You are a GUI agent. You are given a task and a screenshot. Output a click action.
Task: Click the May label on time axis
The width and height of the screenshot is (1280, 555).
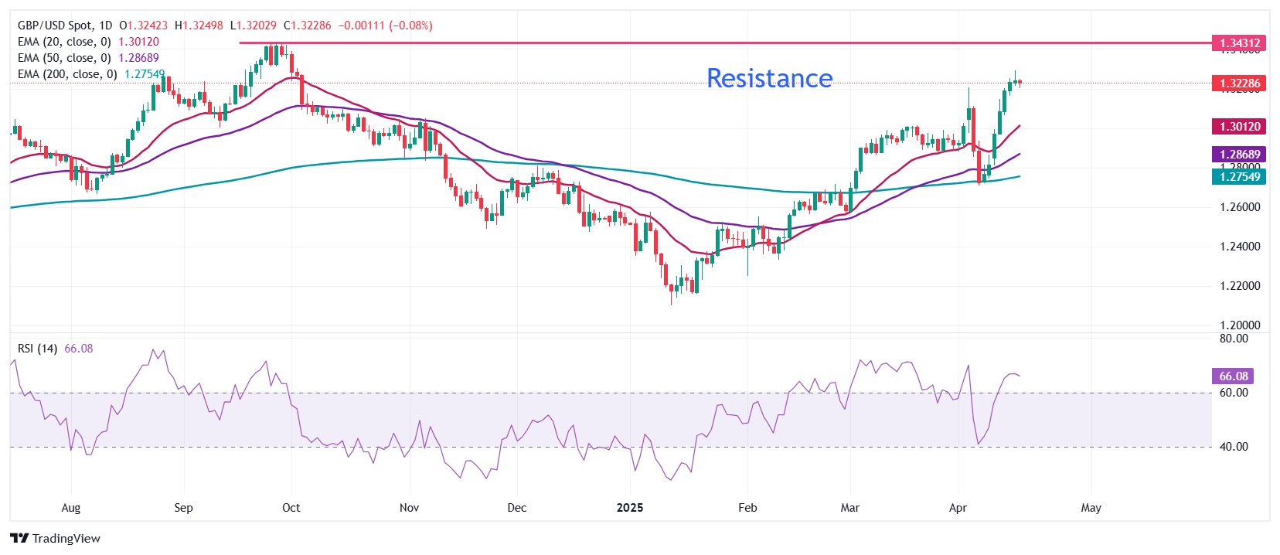pyautogui.click(x=1091, y=508)
